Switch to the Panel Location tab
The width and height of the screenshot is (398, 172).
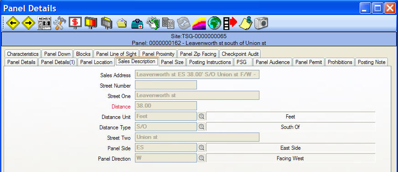[x=96, y=62]
